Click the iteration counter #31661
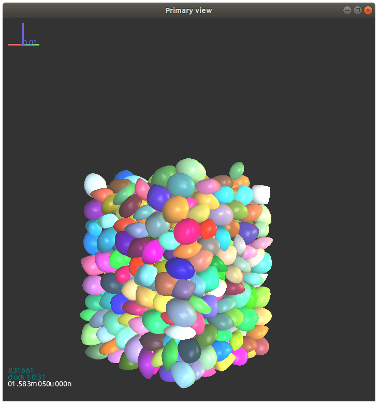Screen dimensions: 380x406 pyautogui.click(x=21, y=370)
